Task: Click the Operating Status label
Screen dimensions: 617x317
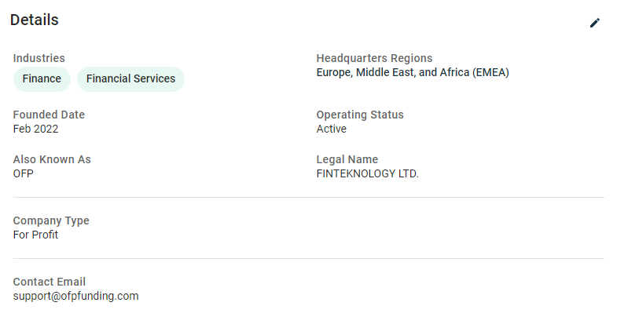Action: pyautogui.click(x=360, y=115)
